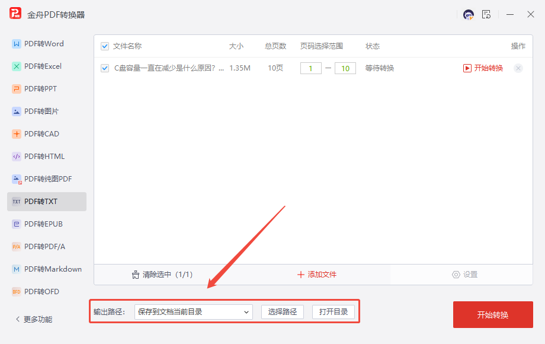The width and height of the screenshot is (545, 344).
Task: Minimize the PDF converter window
Action: click(x=510, y=15)
